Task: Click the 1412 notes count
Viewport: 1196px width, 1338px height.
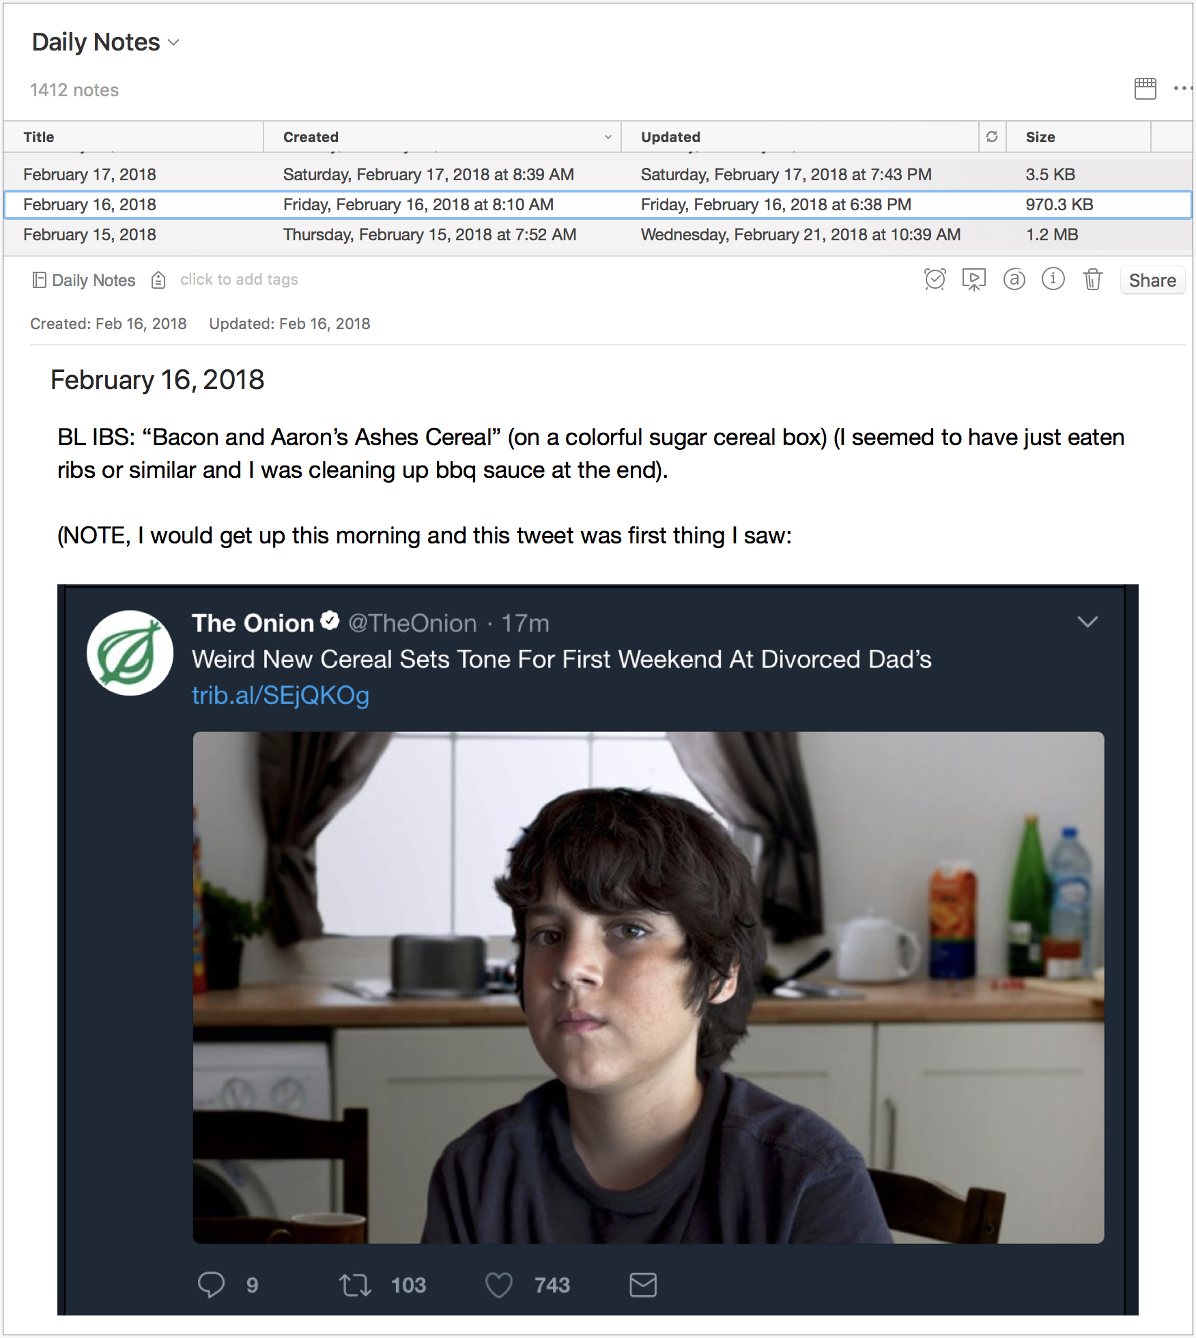Action: 74,90
